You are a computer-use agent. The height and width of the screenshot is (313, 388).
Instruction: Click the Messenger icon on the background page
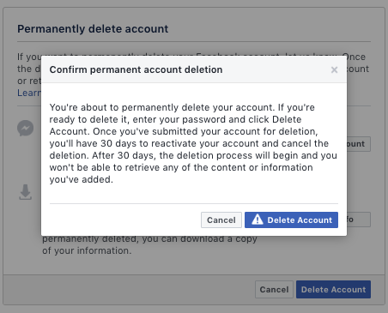click(x=26, y=128)
